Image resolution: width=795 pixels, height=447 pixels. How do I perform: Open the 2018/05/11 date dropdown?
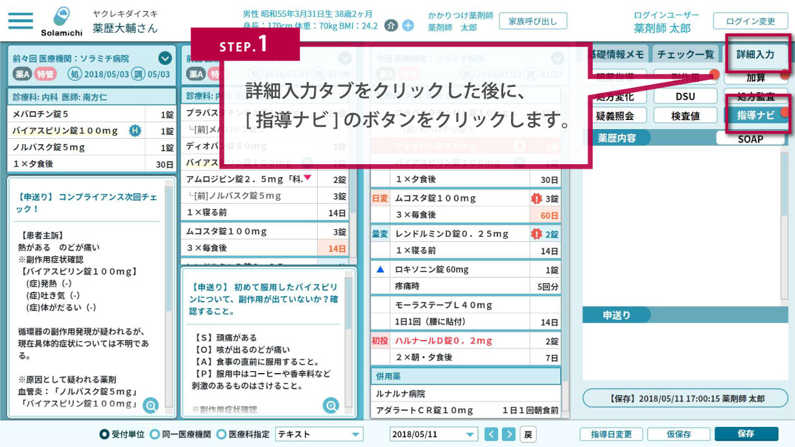click(470, 435)
